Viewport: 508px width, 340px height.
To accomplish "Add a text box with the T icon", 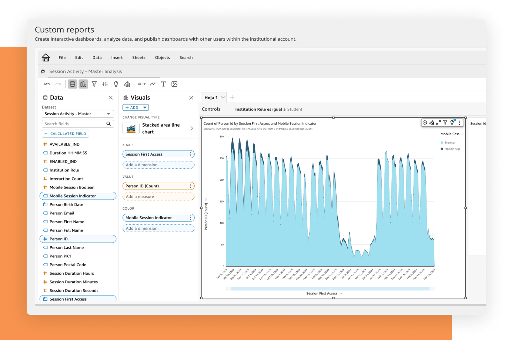I will (x=163, y=84).
